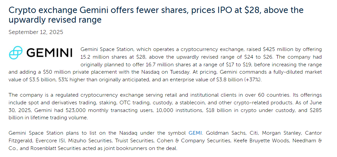Click the "$3.5 billion" market value text
This screenshot has width=337, height=157.
(42, 80)
